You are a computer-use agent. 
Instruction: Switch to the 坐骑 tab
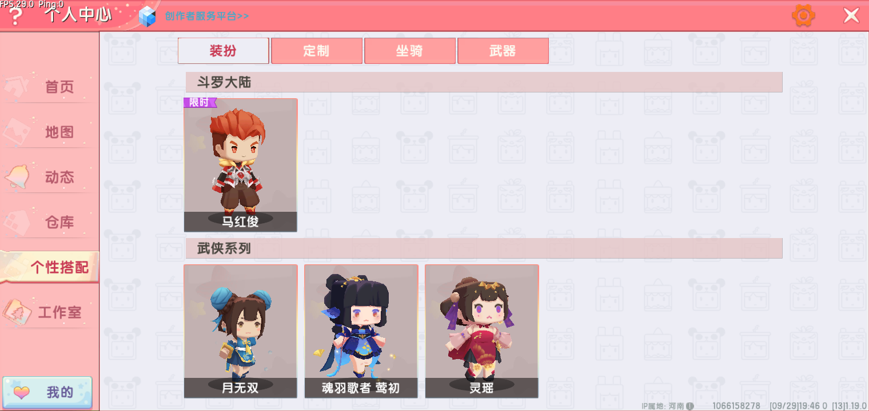[x=410, y=51]
